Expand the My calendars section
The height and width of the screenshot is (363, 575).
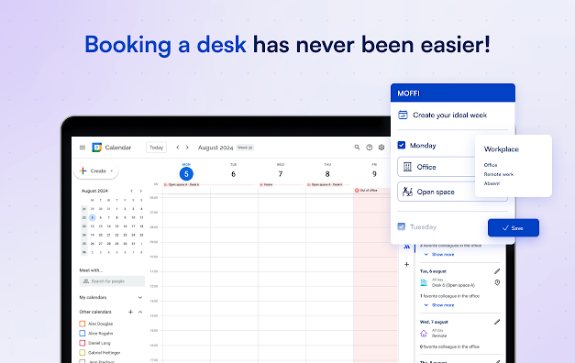point(140,297)
